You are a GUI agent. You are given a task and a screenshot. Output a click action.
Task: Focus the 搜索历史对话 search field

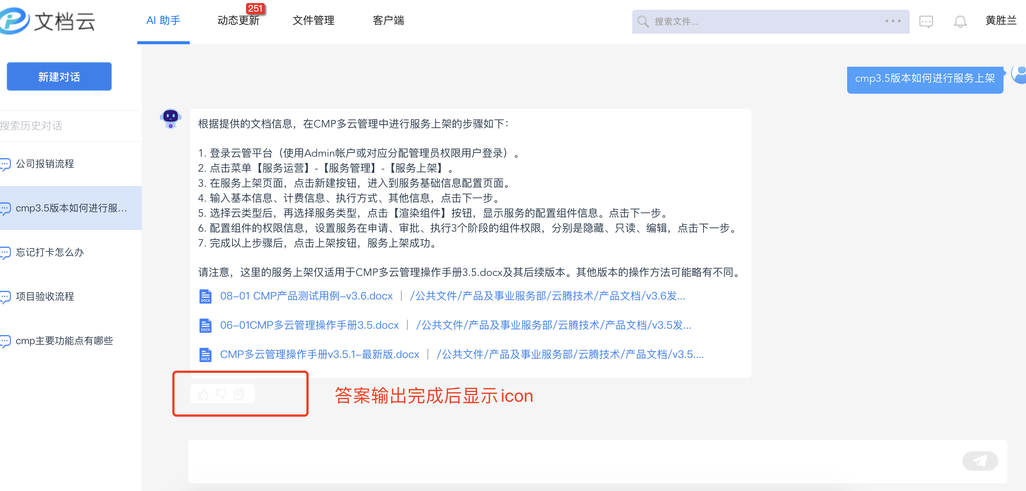(x=60, y=126)
